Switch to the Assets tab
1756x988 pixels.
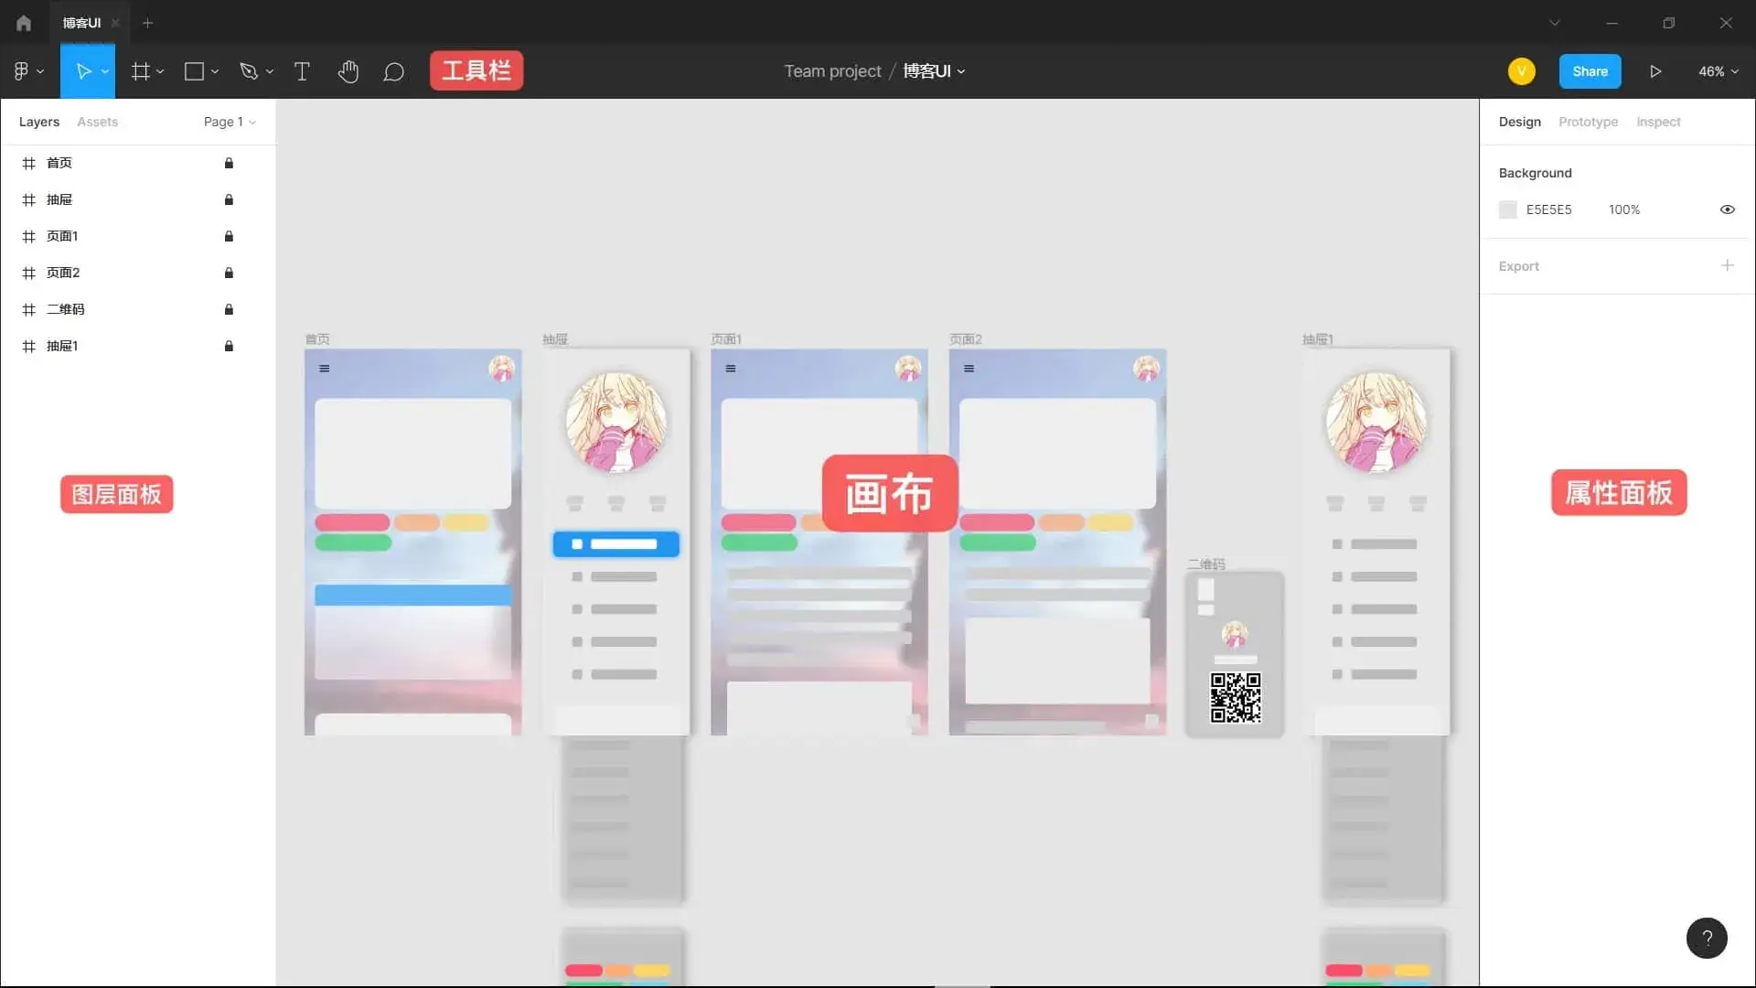click(98, 121)
